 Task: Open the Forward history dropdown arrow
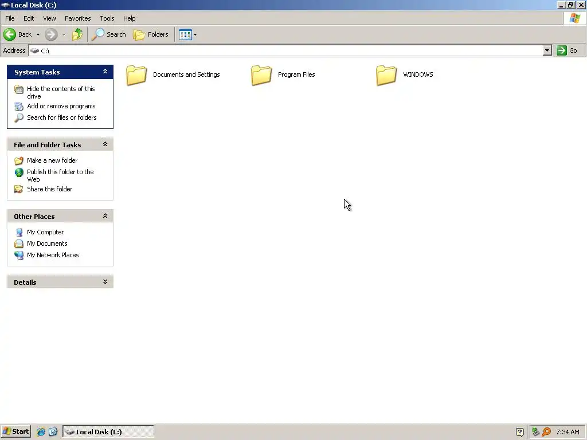coord(64,35)
